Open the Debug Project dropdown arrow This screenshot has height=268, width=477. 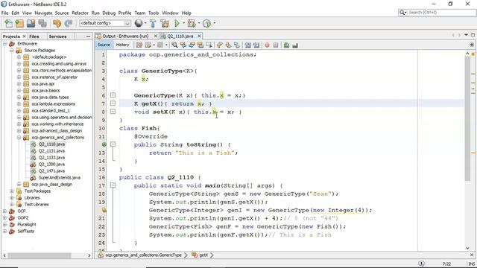199,23
